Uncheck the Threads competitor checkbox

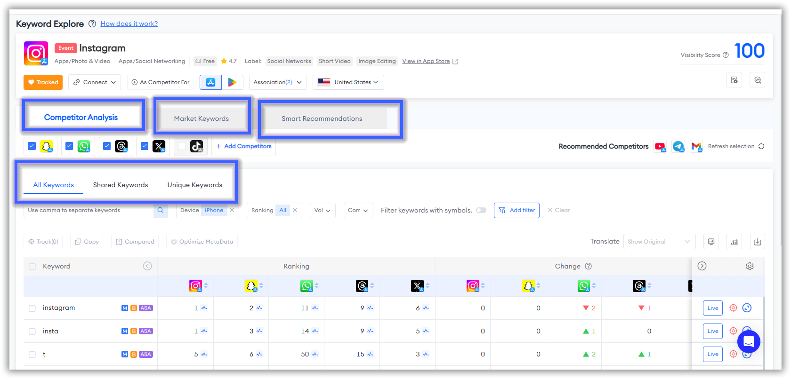(x=107, y=146)
